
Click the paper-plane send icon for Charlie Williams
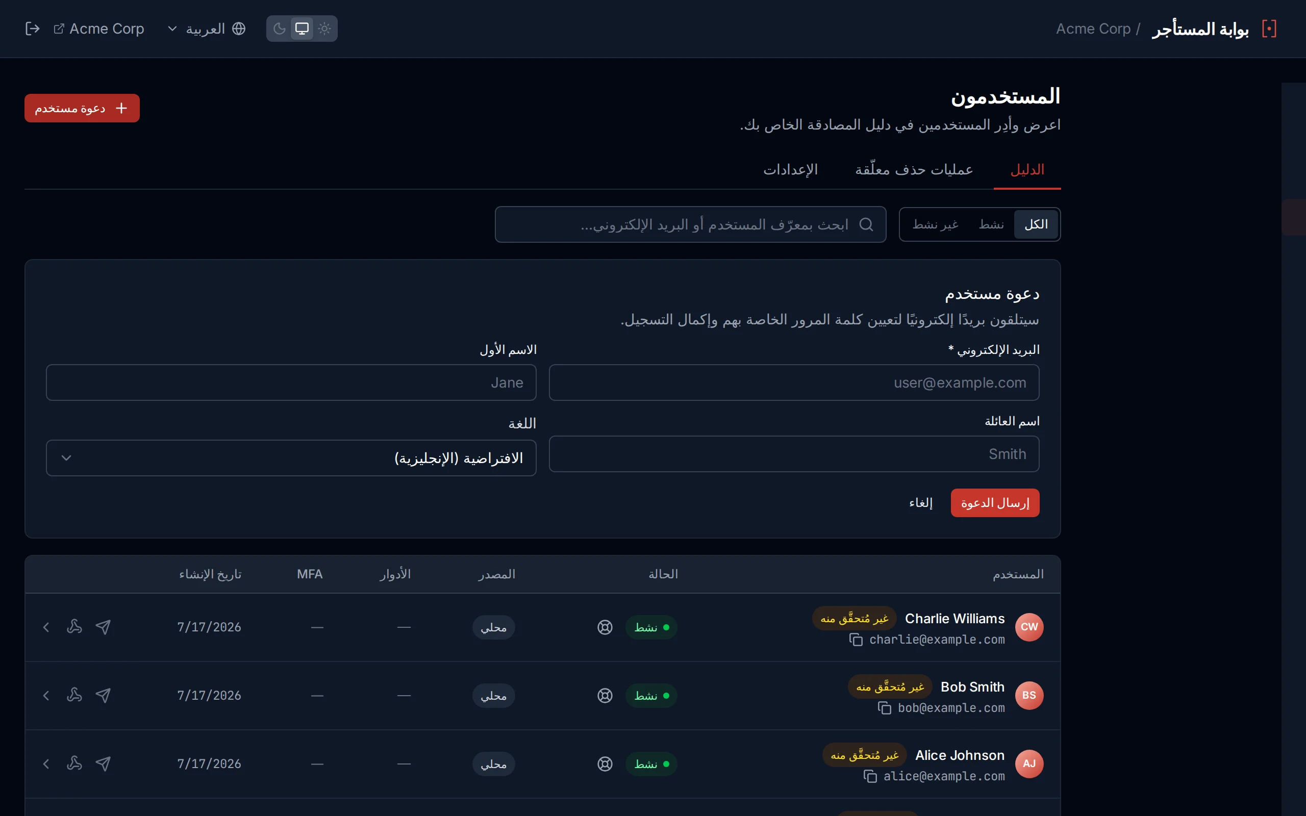[x=103, y=627]
